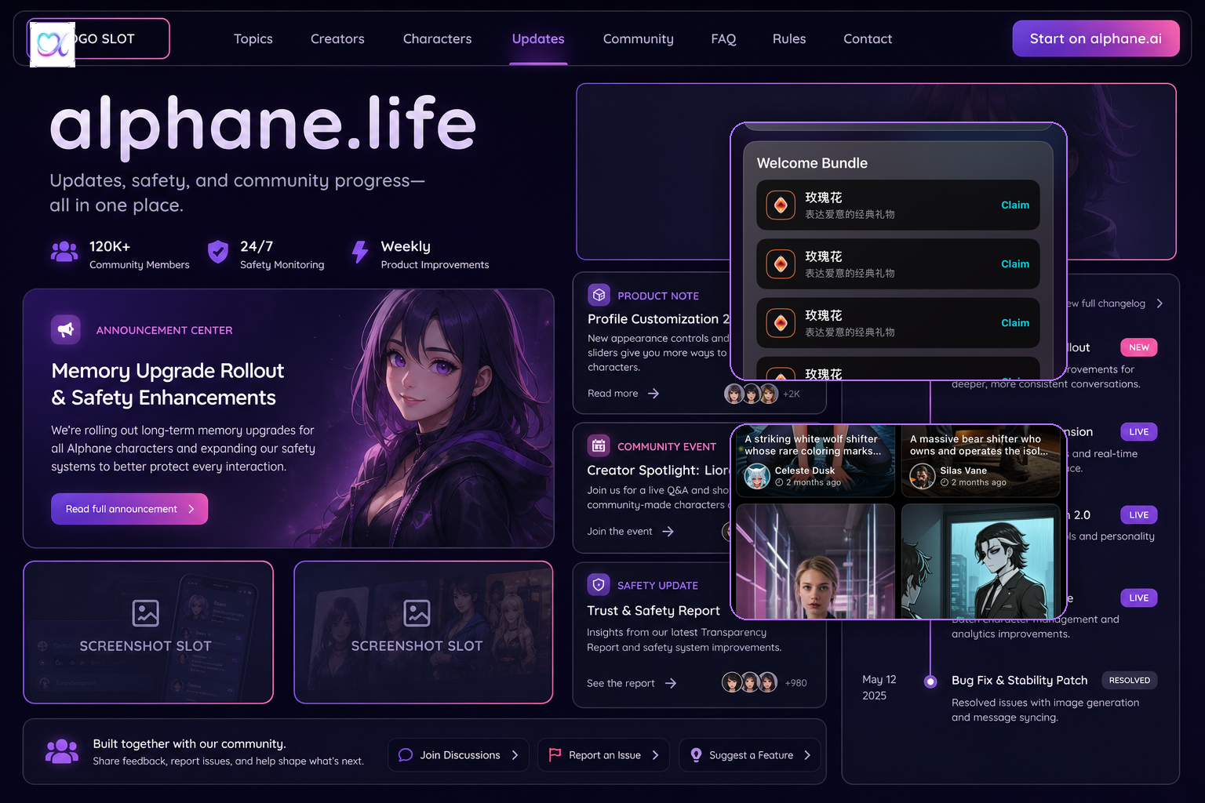1205x803 pixels.
Task: Click the lightbulb icon on Suggest a Feature
Action: (x=696, y=754)
